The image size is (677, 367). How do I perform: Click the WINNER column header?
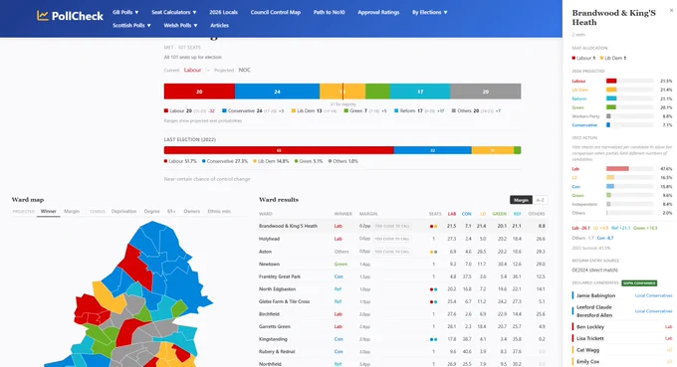coord(342,214)
